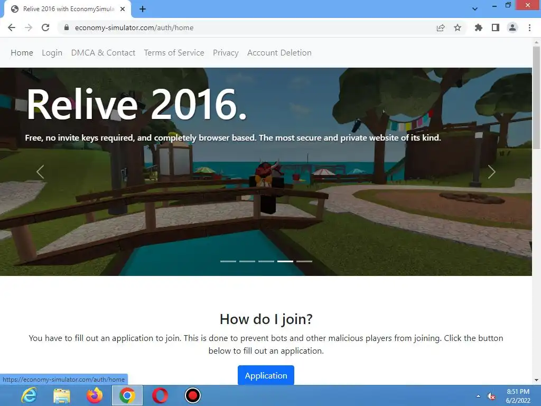Screen dimensions: 541x406
Task: Click the Relive 2016. hero heading
Action: tap(137, 104)
